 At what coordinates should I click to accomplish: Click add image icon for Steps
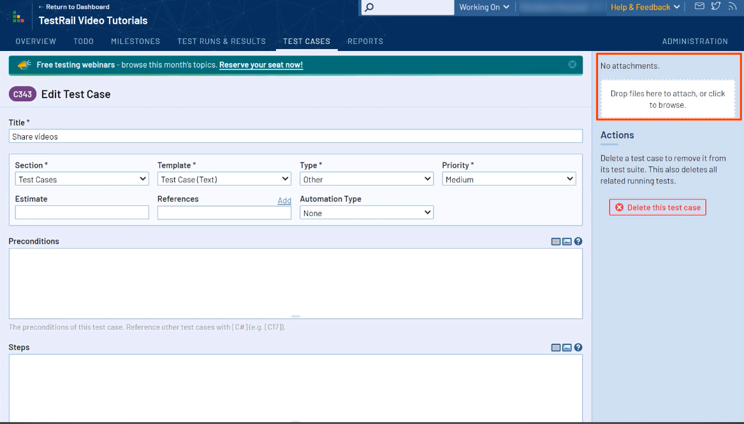(567, 347)
